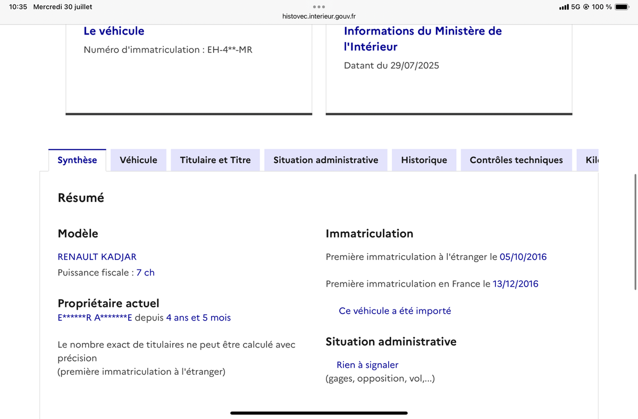Open the Contrôles techniques tab
The height and width of the screenshot is (419, 638).
coord(516,160)
